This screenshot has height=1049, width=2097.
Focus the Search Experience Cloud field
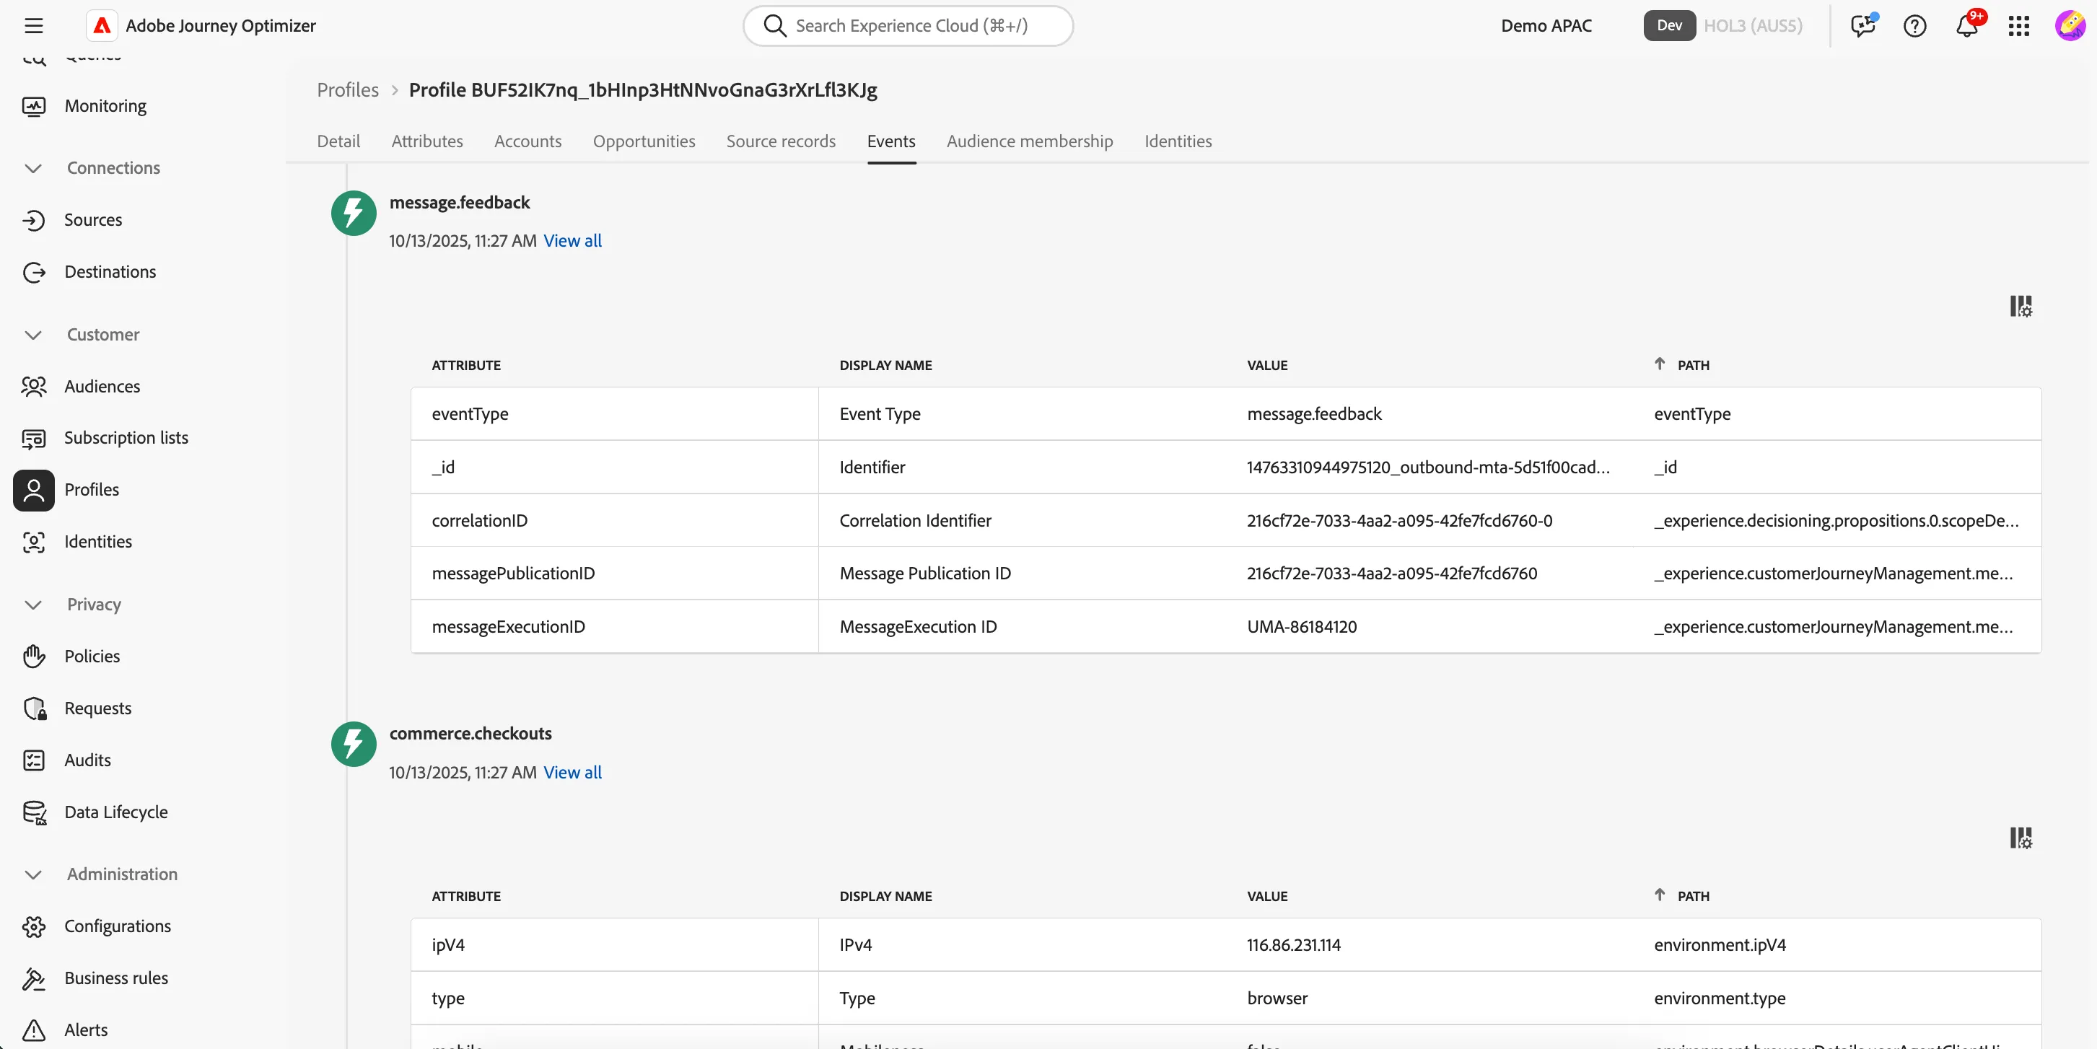coord(908,26)
